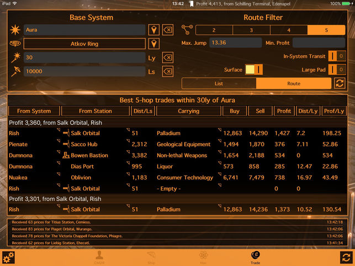Image resolution: width=355 pixels, height=266 pixels.
Task: Open the Trade tab
Action: (x=256, y=258)
